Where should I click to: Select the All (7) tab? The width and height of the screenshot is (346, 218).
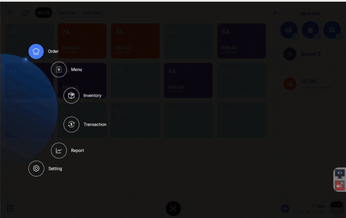tap(44, 13)
